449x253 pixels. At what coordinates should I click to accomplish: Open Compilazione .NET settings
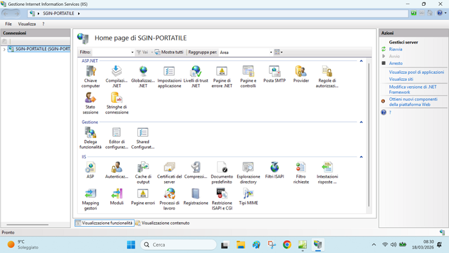click(117, 76)
